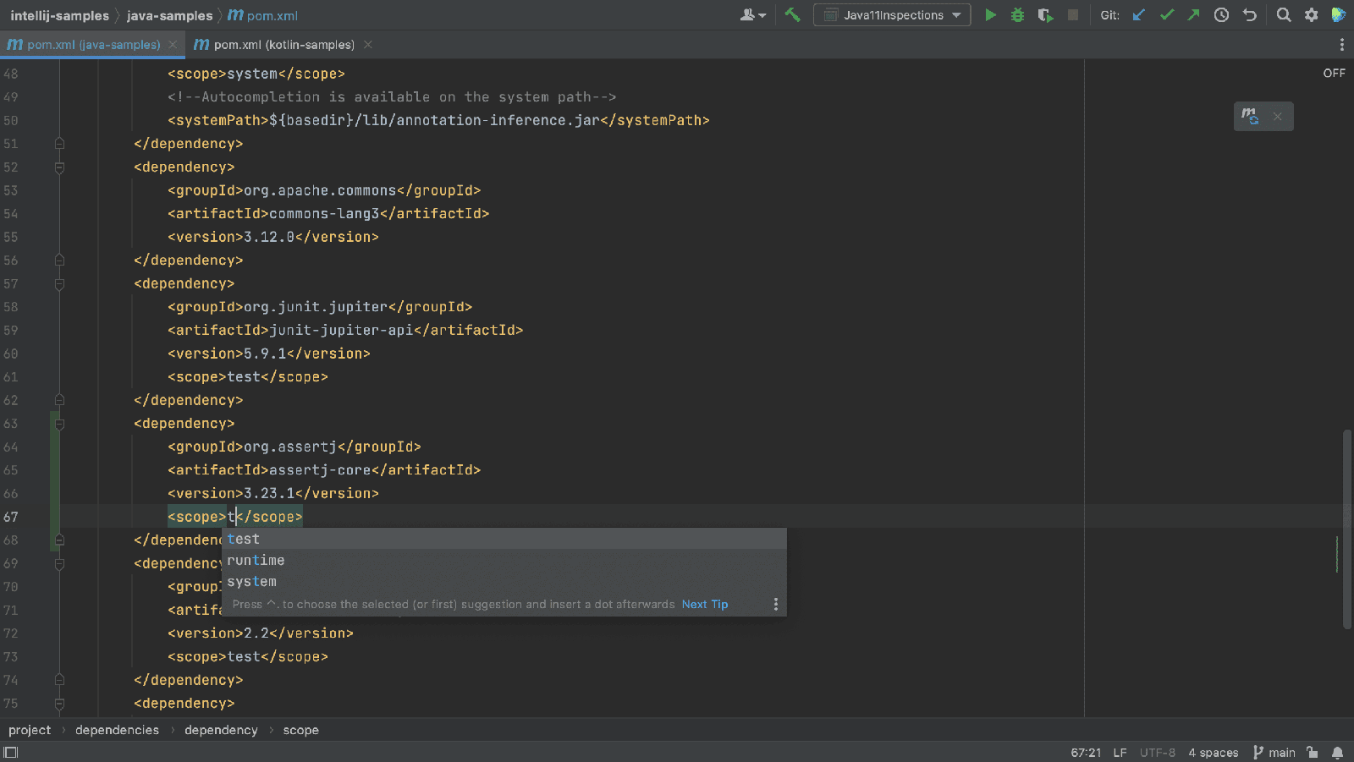Open Search Everywhere magnifier icon
Image resolution: width=1354 pixels, height=762 pixels.
[x=1284, y=15]
